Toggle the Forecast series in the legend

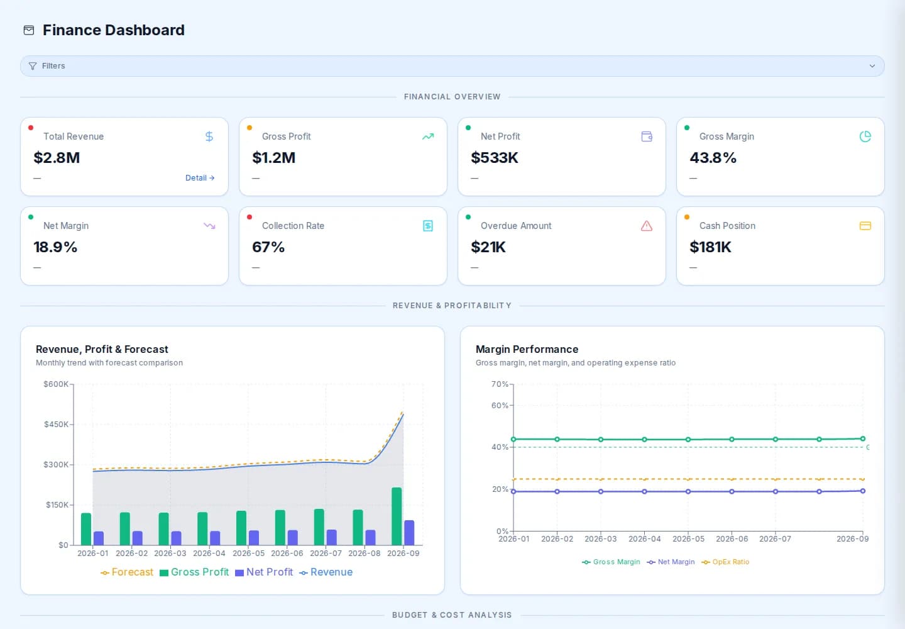[127, 572]
